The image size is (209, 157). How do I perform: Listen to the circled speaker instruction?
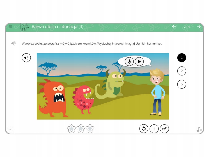pyautogui.click(x=26, y=58)
